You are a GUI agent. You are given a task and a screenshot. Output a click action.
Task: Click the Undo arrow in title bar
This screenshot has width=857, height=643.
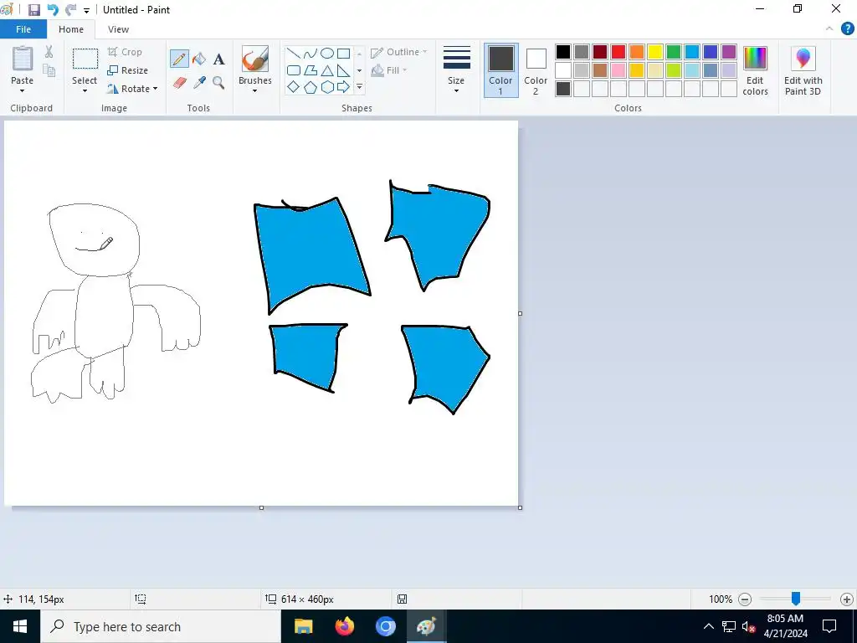(x=53, y=10)
